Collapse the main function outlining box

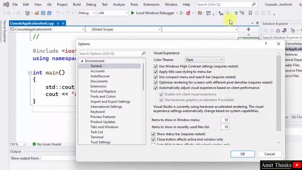point(30,73)
